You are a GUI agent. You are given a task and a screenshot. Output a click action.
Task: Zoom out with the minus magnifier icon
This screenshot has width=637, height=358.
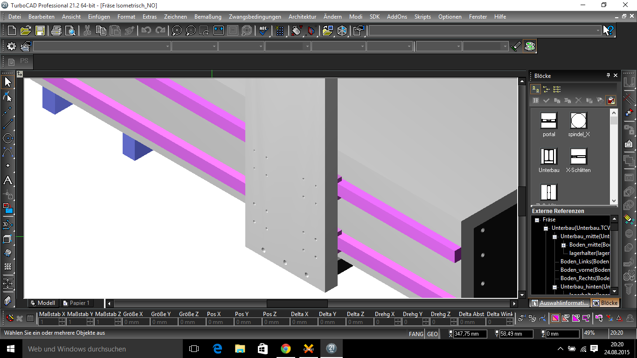191,31
